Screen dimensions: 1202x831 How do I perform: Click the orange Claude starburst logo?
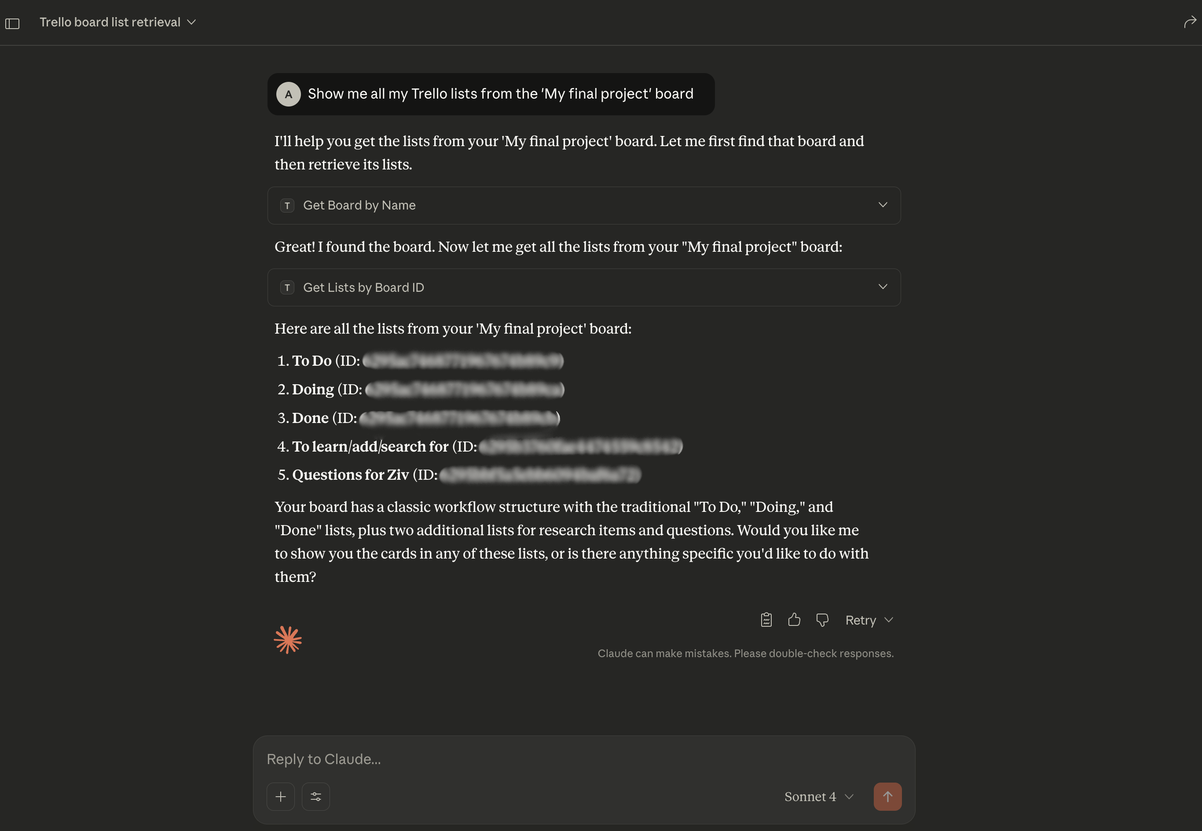click(288, 640)
